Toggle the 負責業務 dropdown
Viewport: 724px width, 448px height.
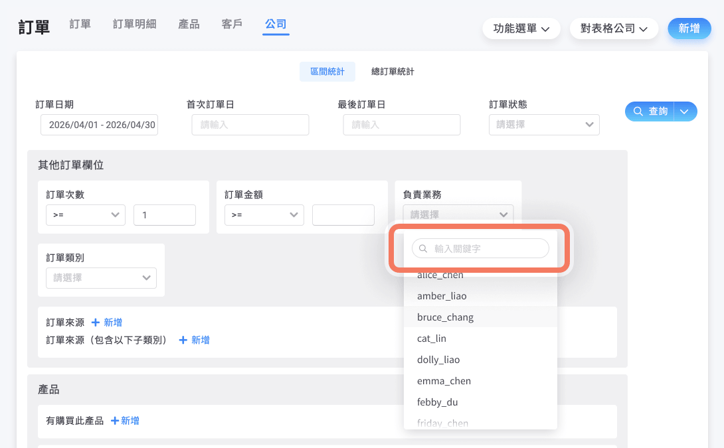pyautogui.click(x=458, y=214)
